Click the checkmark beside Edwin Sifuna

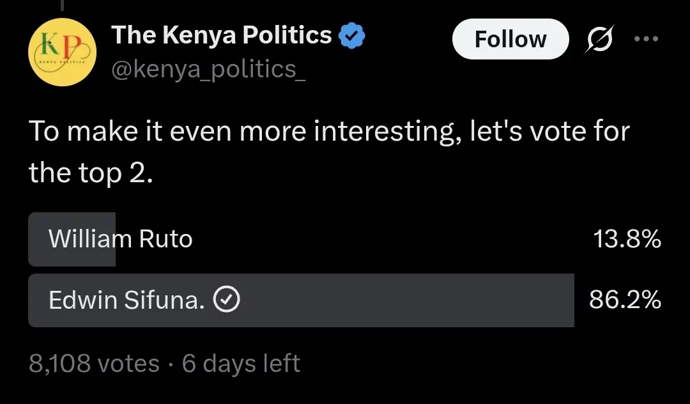click(x=227, y=300)
